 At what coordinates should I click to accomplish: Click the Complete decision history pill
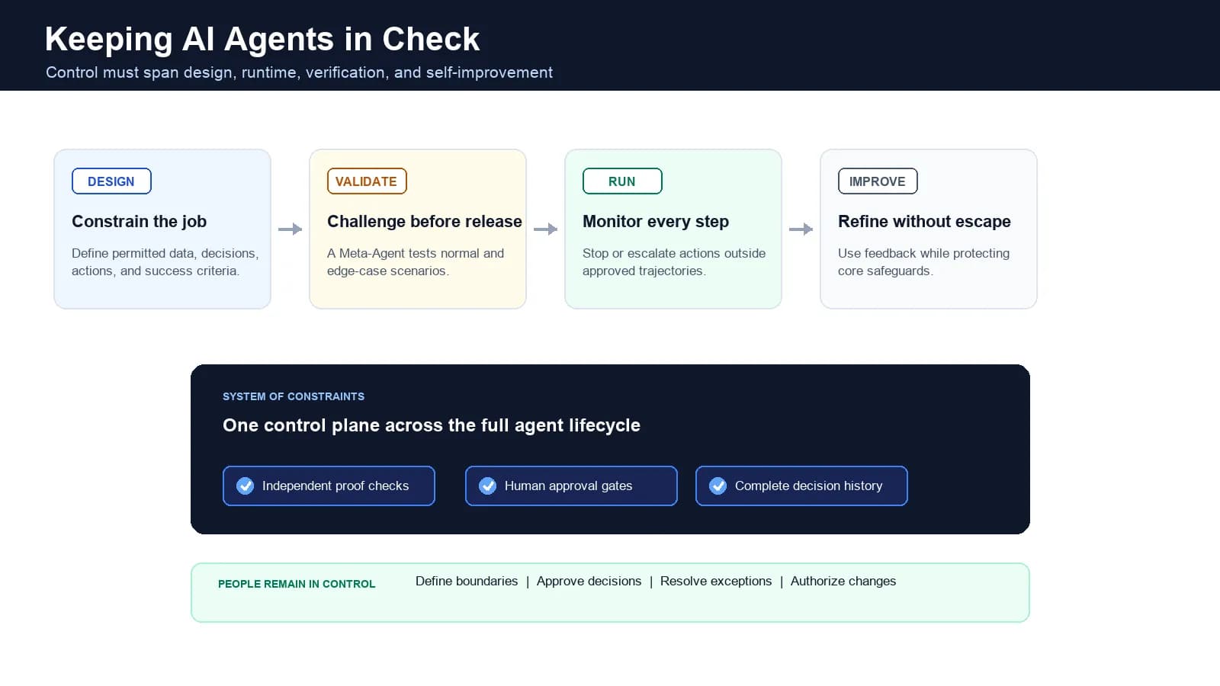[801, 486]
